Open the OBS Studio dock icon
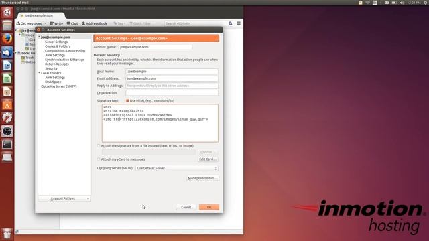This screenshot has width=429, height=241. tap(7, 131)
